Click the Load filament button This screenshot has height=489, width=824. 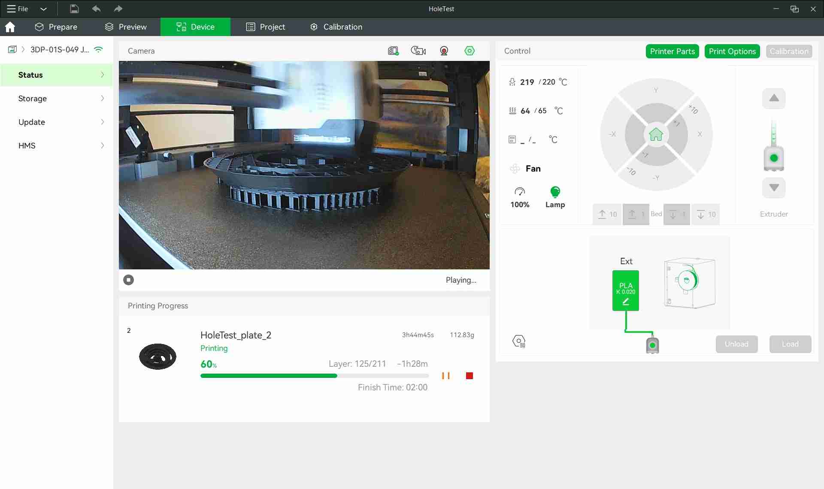pos(790,344)
